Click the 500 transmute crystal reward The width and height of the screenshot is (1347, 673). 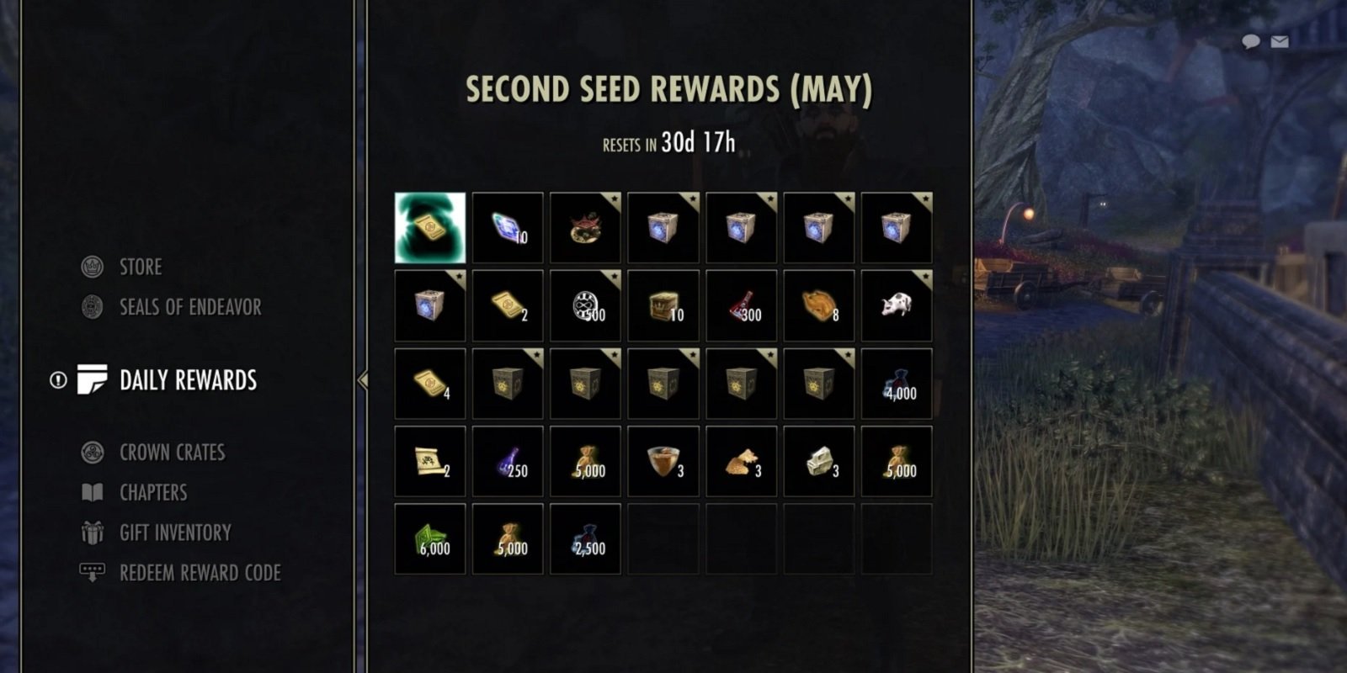[x=585, y=305]
